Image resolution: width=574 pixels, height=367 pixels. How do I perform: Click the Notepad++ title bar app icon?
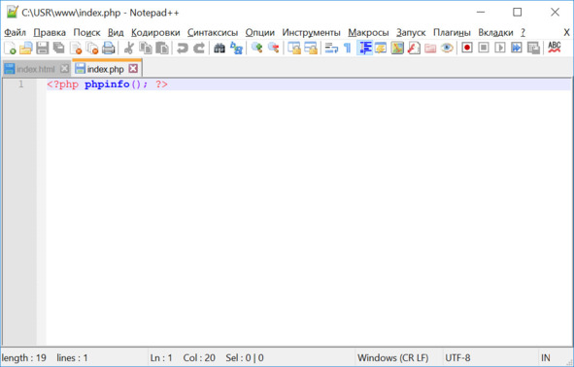12,12
